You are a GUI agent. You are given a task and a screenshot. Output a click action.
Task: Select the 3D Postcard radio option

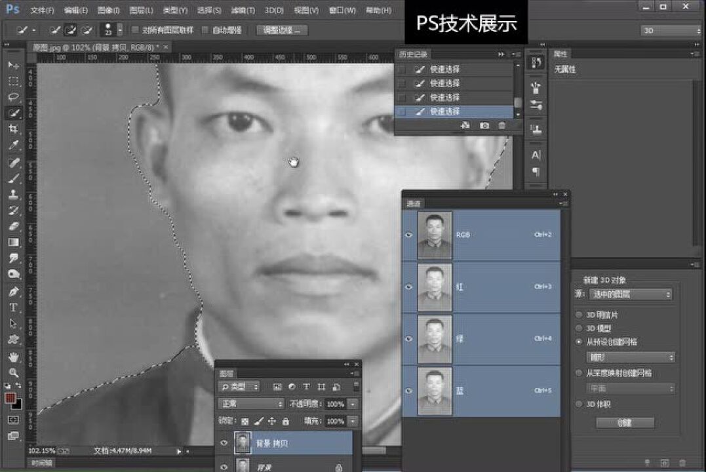pyautogui.click(x=579, y=315)
